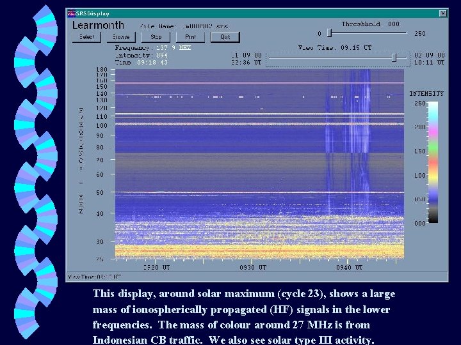Image resolution: width=461 pixels, height=345 pixels.
Task: Click the 0930 UT axis label
Action: (x=253, y=268)
